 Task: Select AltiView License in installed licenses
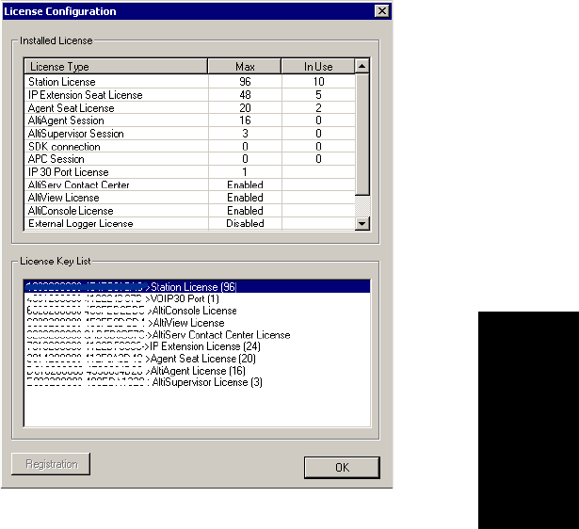click(190, 198)
